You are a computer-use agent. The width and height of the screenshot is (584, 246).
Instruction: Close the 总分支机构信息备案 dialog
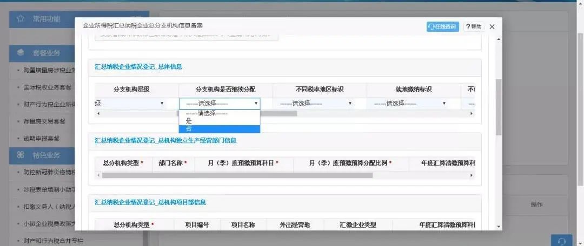pos(492,26)
